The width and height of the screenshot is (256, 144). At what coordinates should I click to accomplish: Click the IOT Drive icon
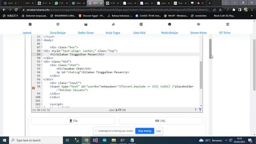(228, 24)
